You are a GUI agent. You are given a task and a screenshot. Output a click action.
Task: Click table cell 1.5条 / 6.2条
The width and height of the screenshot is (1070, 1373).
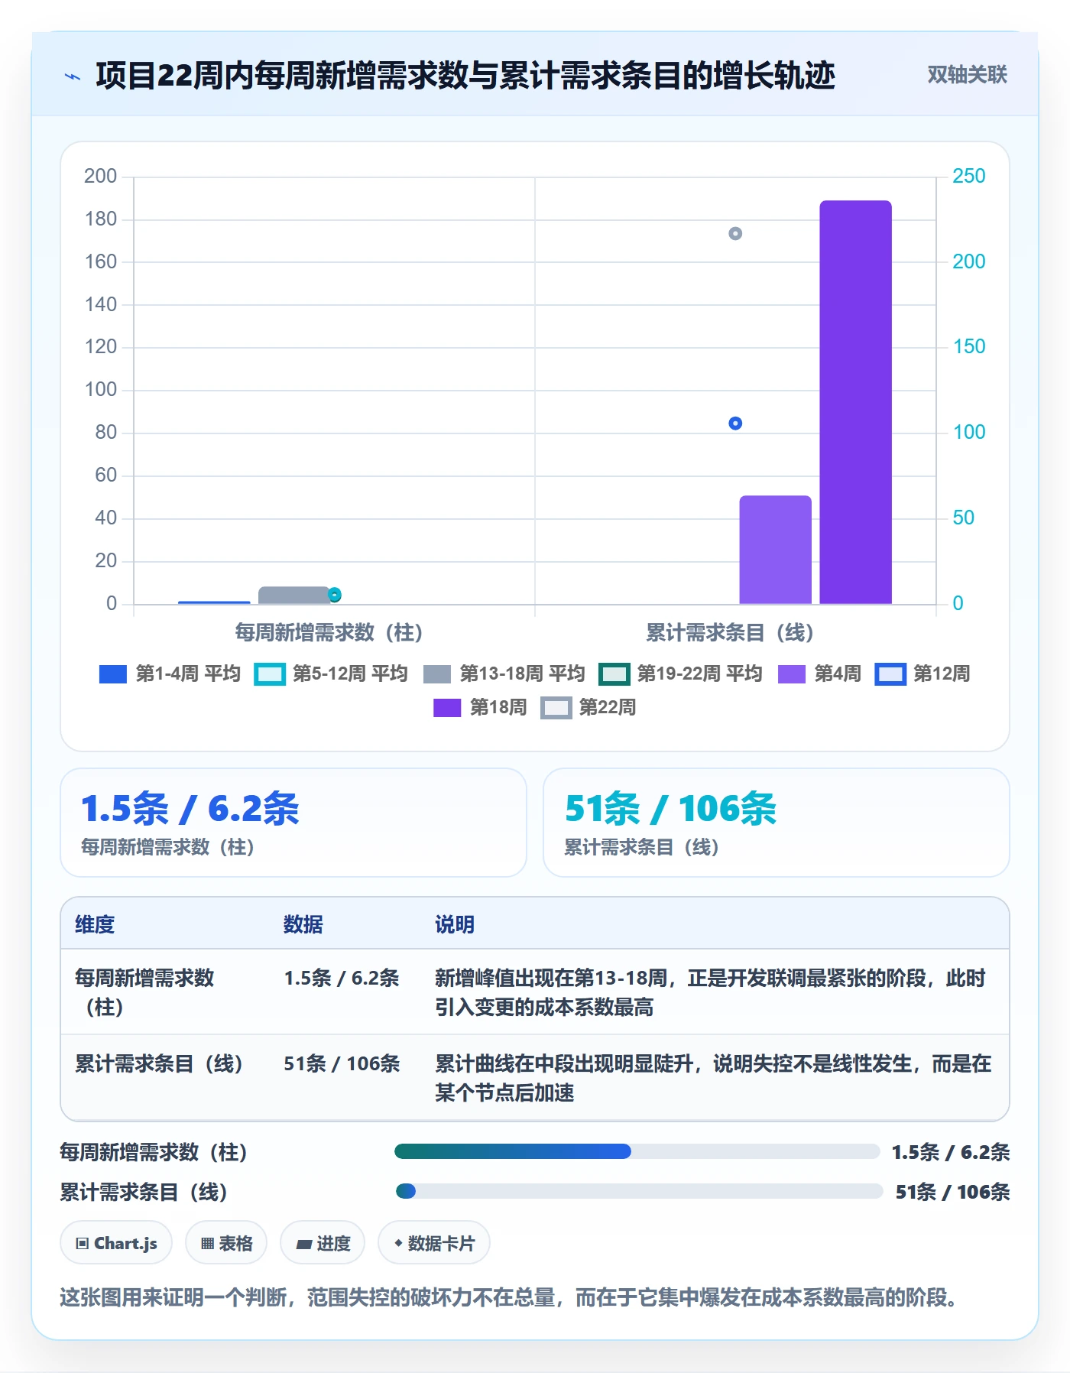pyautogui.click(x=342, y=978)
